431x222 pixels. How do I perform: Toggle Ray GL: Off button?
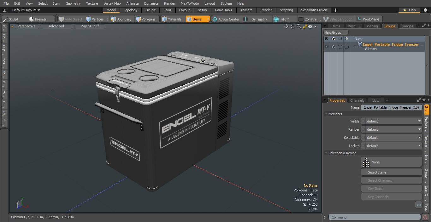pyautogui.click(x=90, y=26)
